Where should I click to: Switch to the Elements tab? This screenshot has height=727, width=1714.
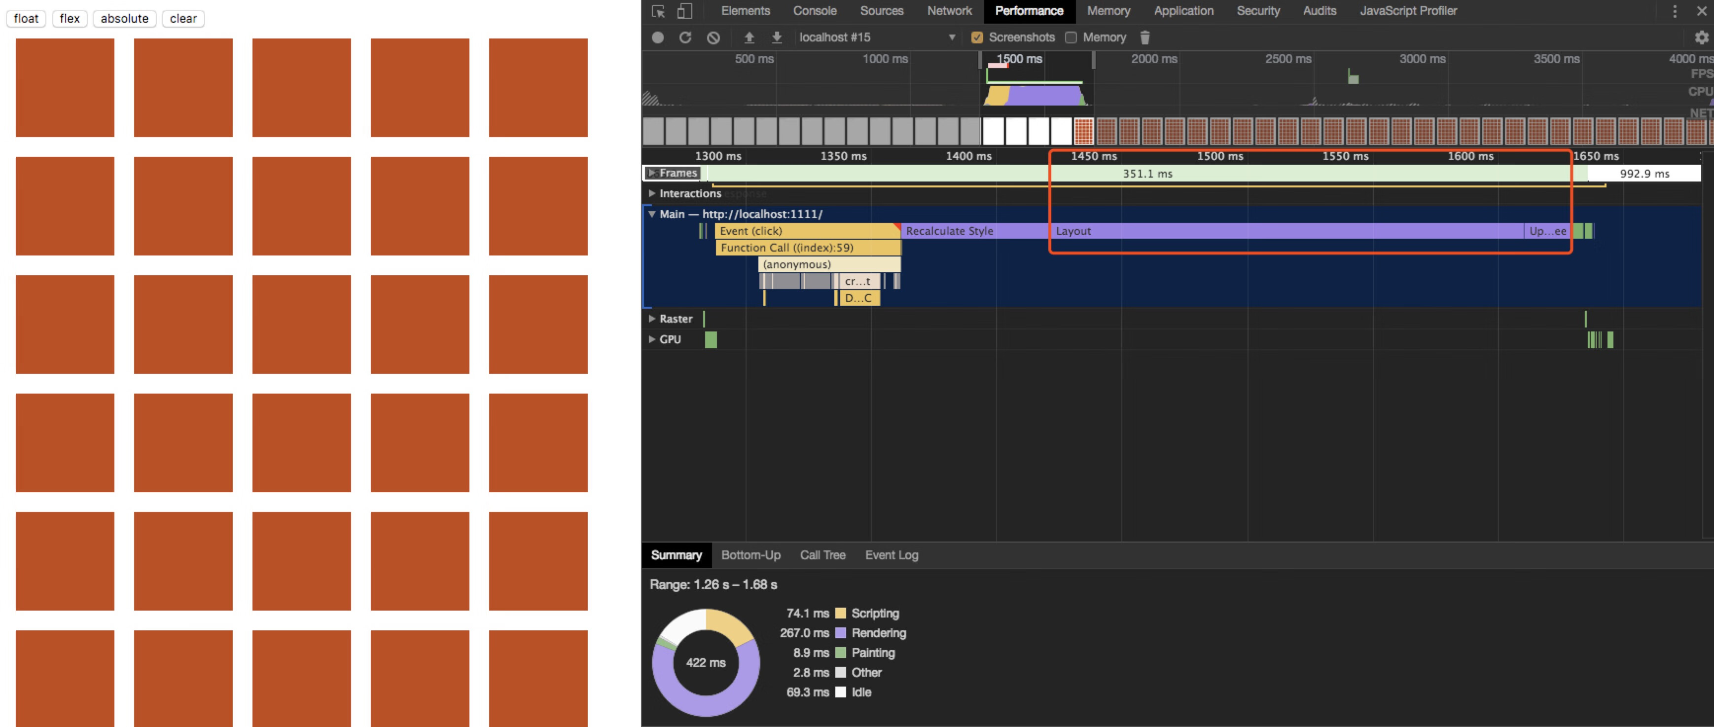coord(745,11)
